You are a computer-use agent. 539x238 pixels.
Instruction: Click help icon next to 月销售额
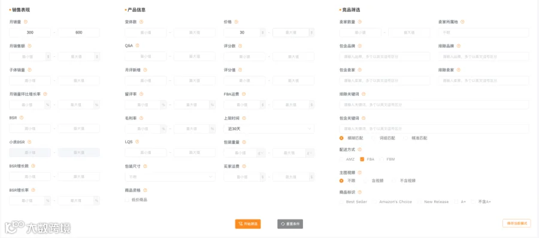point(29,46)
